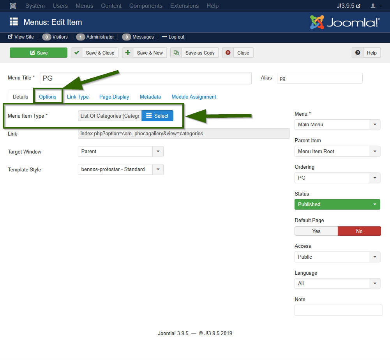The image size is (390, 360).
Task: Open Help via question mark icon
Action: click(x=358, y=53)
